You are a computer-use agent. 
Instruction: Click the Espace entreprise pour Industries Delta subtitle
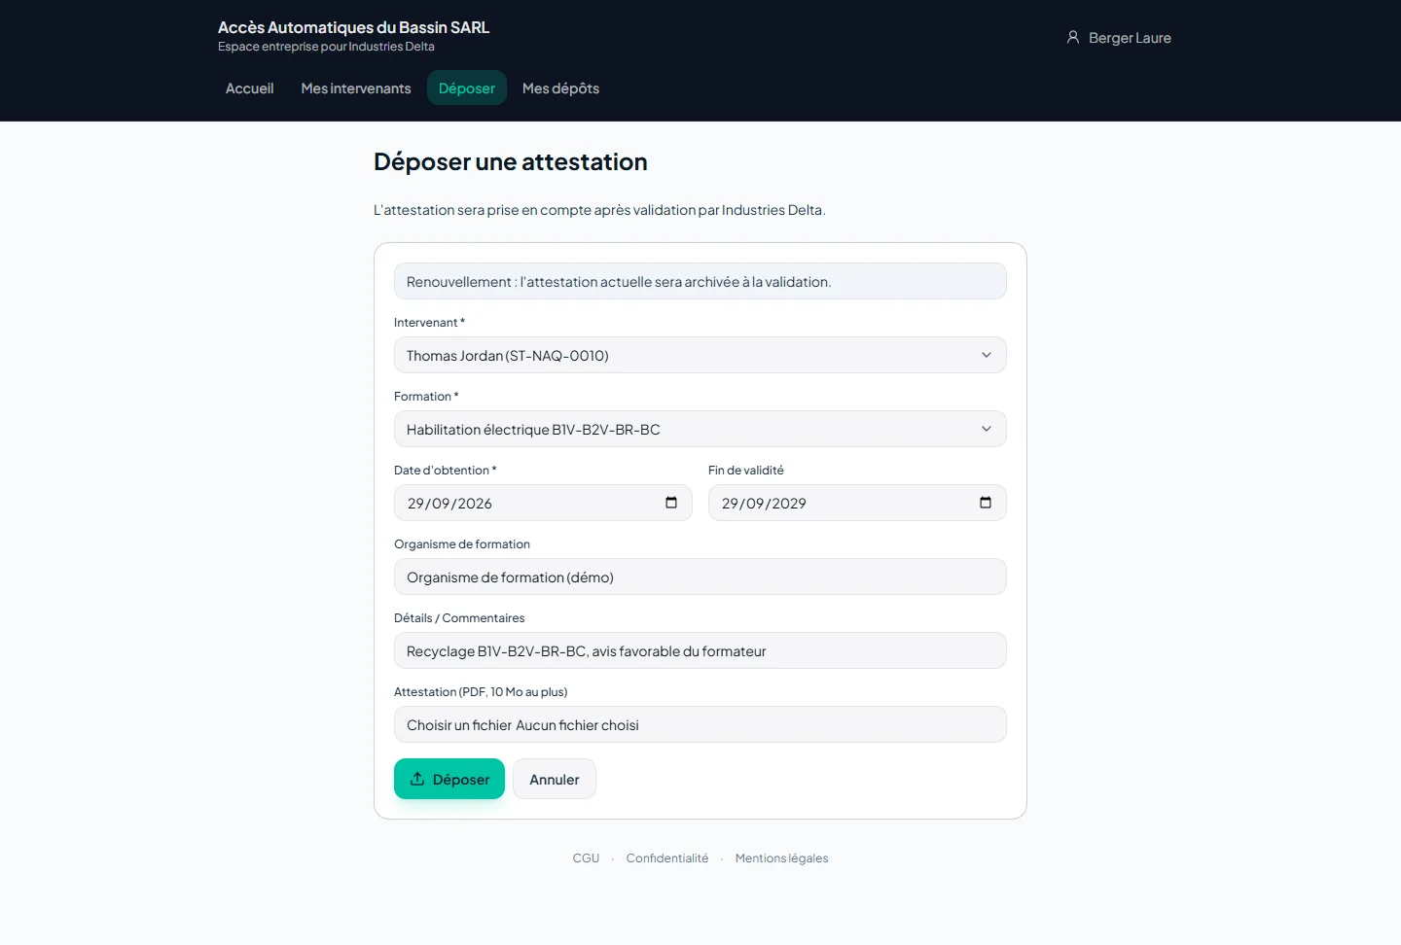point(326,47)
